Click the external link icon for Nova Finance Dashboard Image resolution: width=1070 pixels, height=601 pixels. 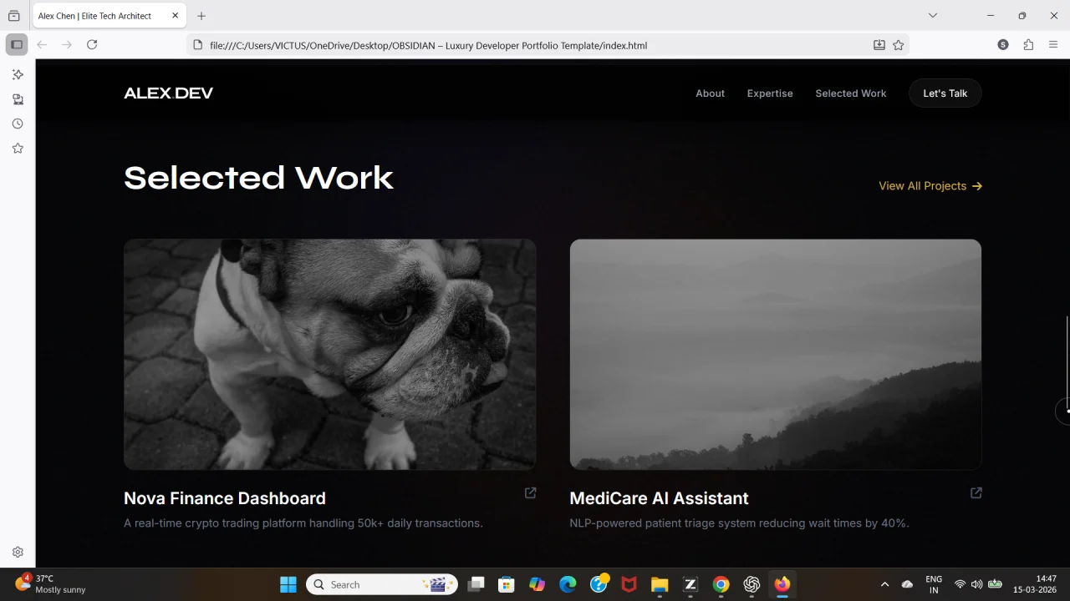[x=530, y=493]
